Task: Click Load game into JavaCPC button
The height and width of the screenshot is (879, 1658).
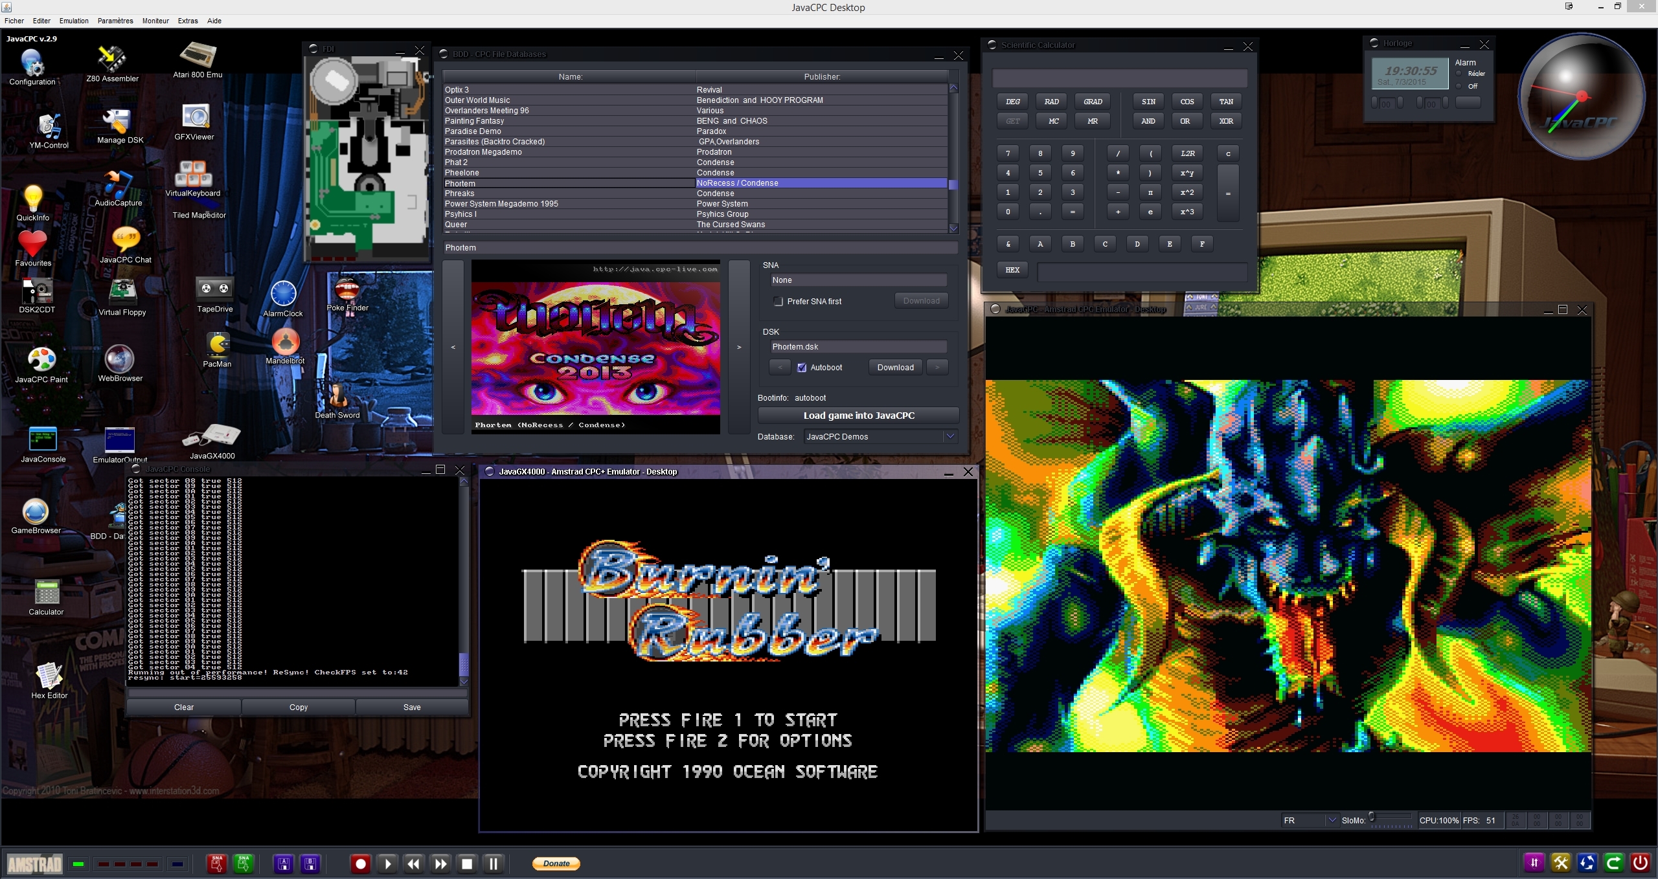Action: tap(859, 416)
